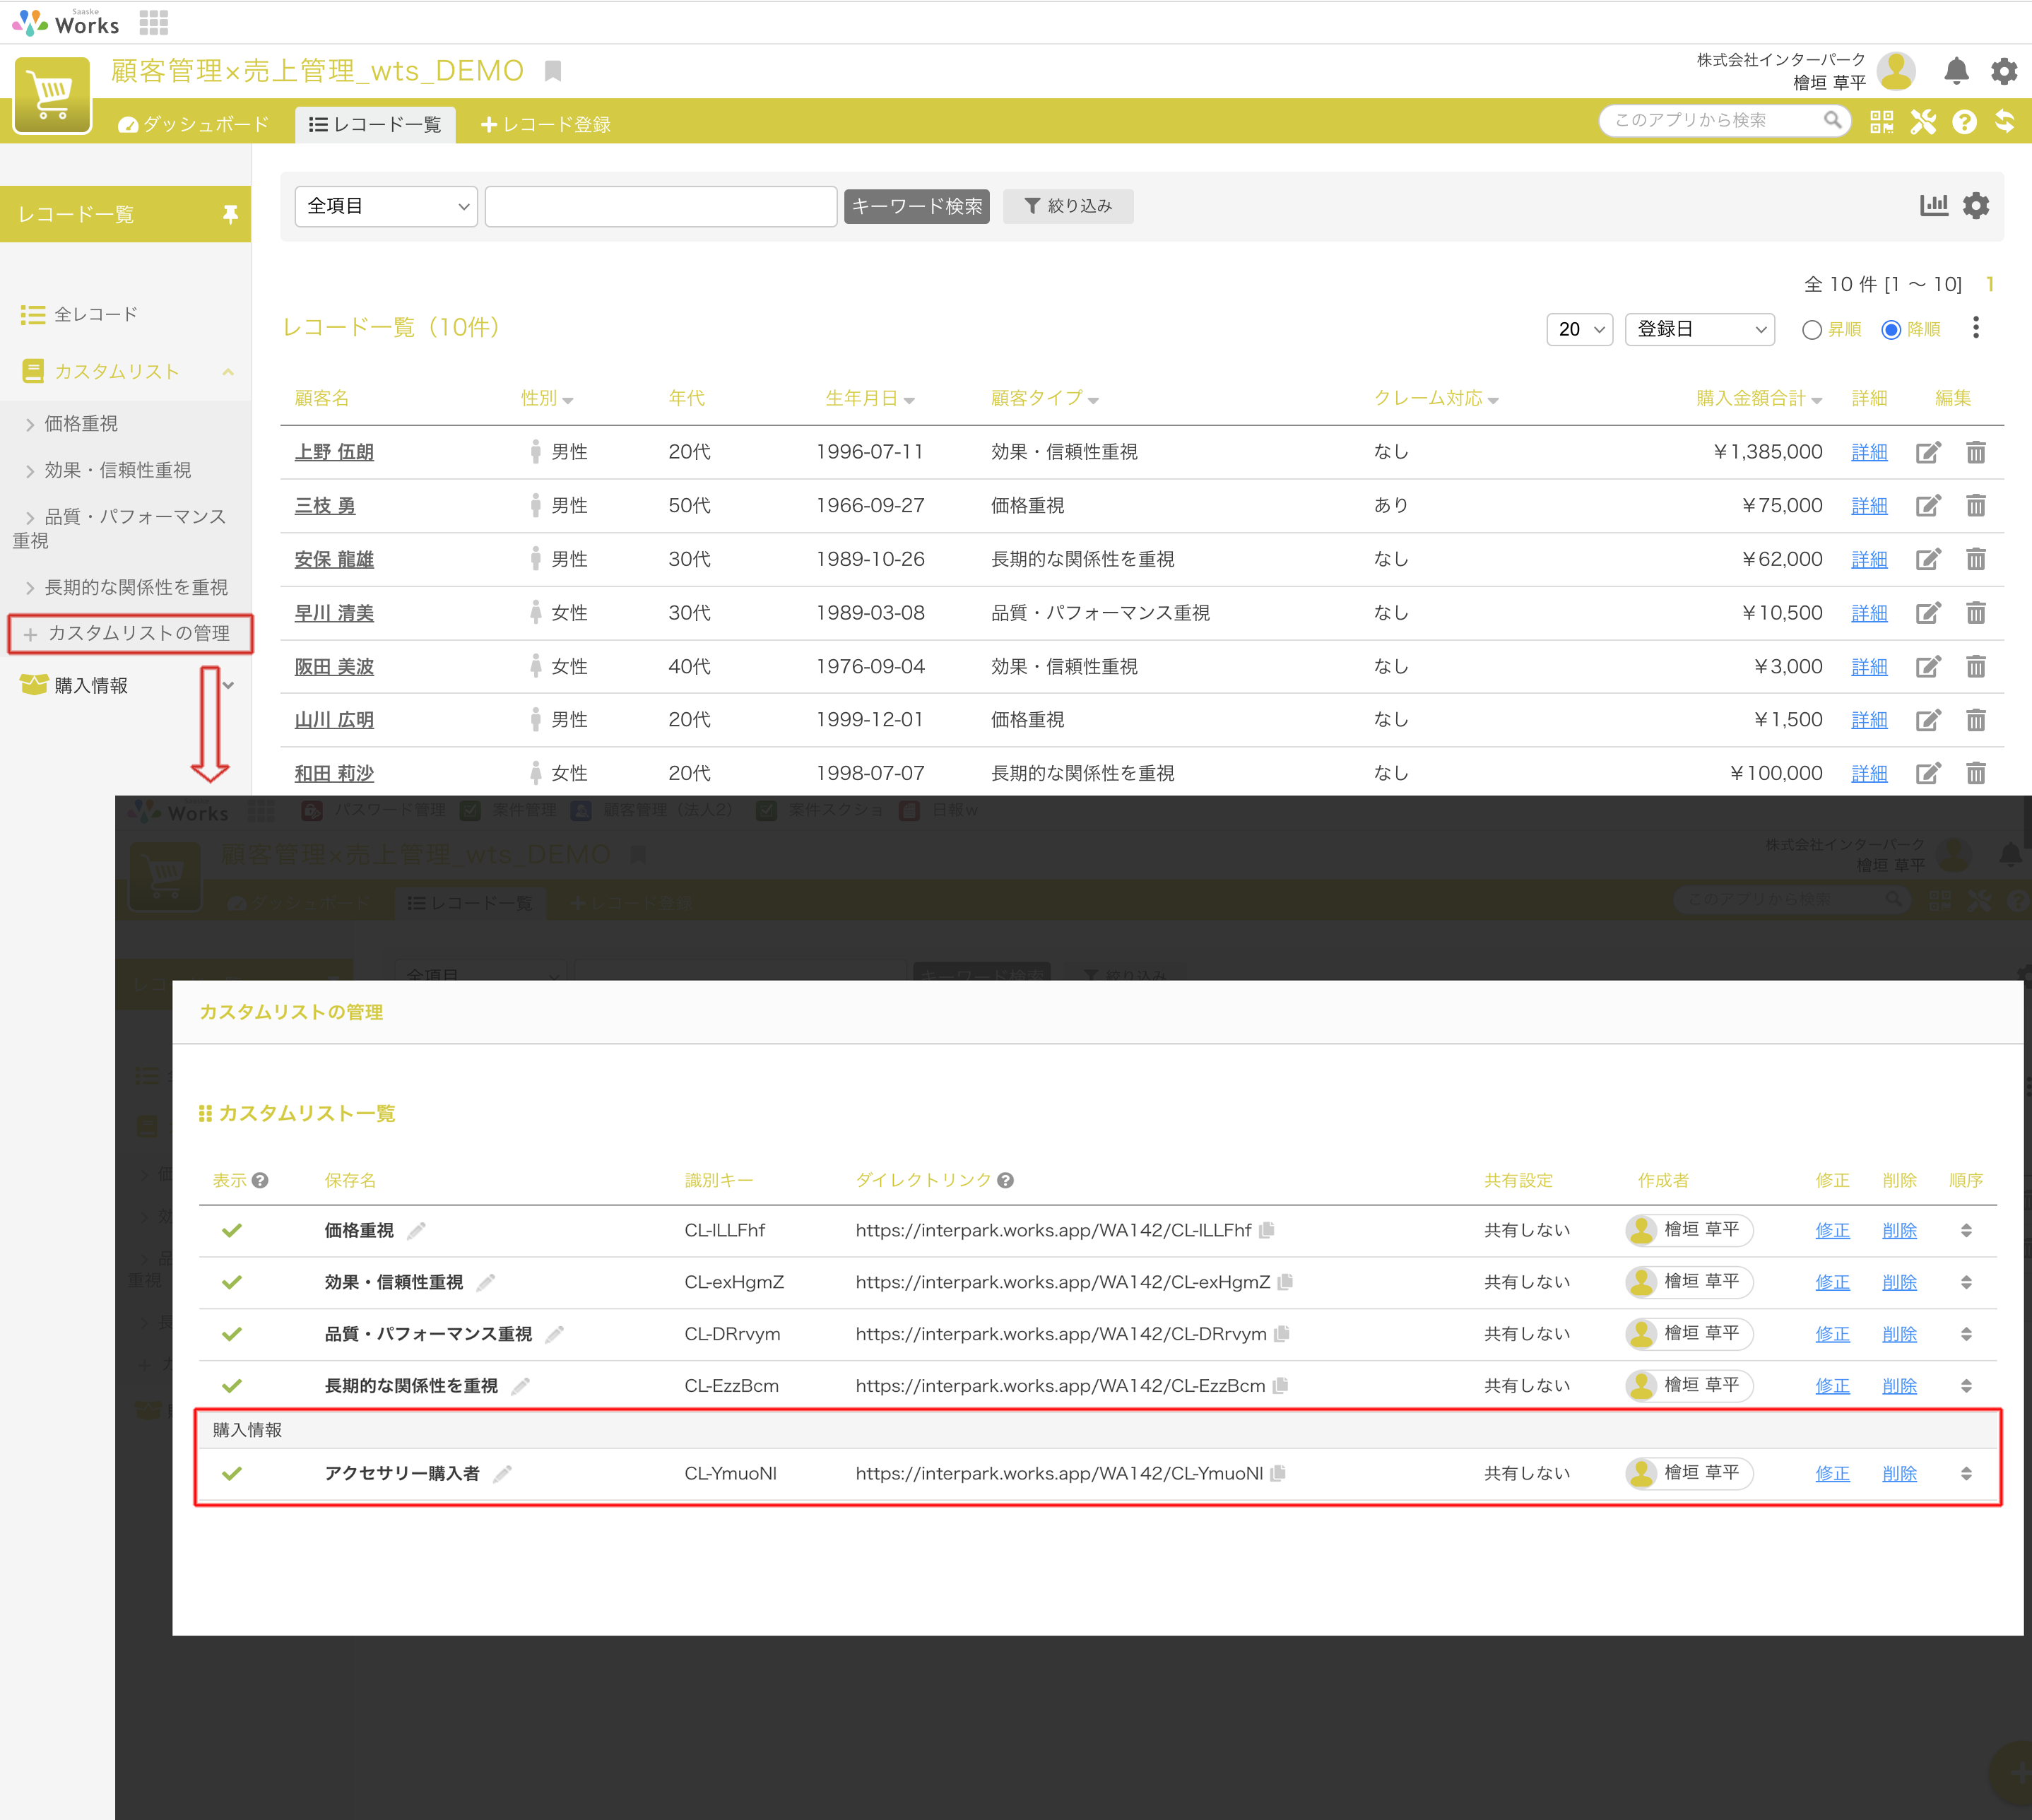Click the bookmark icon beside the app title
2032x1820 pixels.
(553, 71)
